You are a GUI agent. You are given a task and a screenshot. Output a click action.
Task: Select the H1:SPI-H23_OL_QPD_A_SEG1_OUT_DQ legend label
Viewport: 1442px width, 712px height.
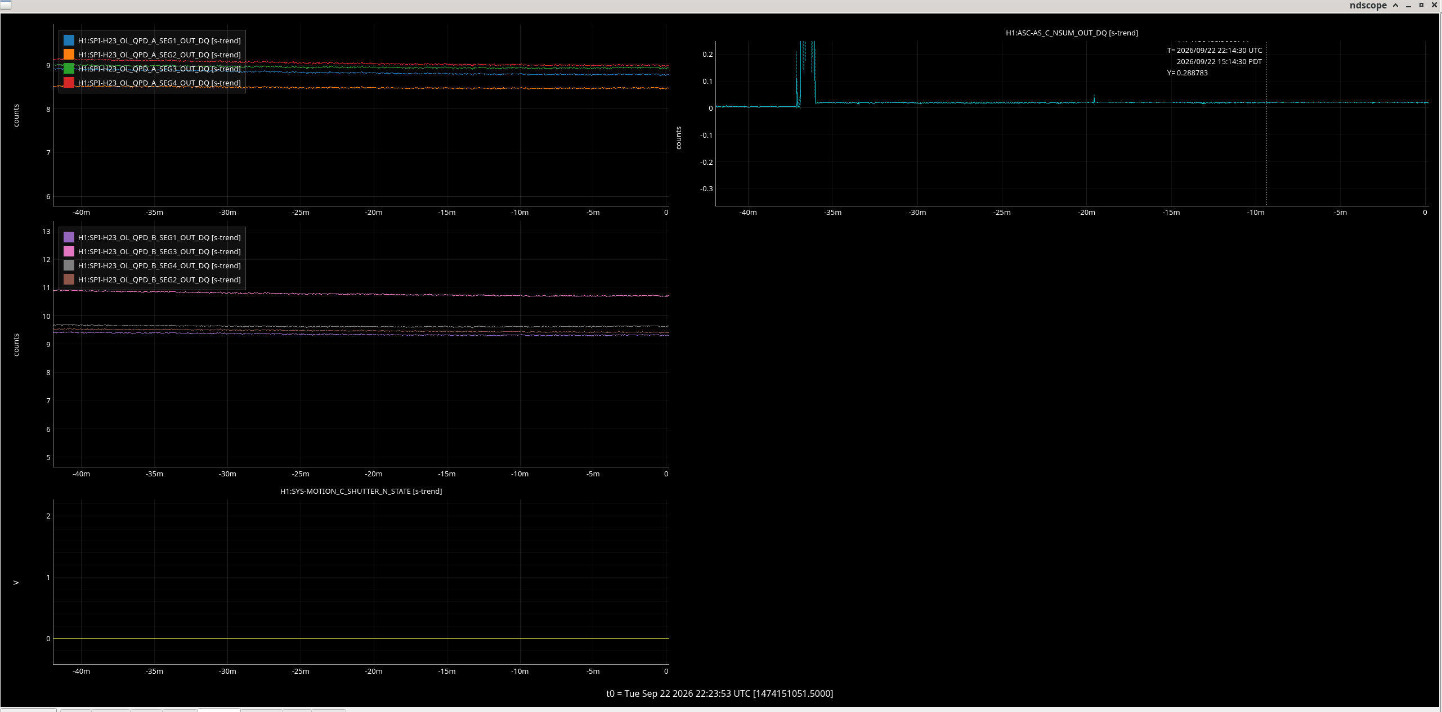159,40
